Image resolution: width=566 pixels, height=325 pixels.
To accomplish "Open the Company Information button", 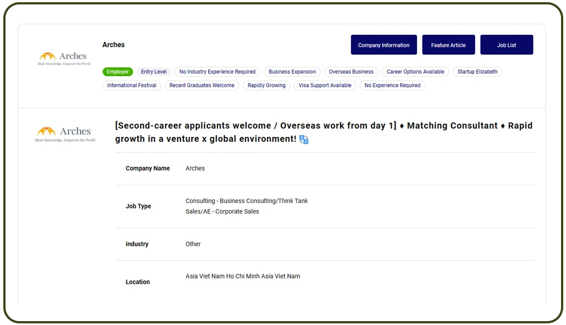I will (383, 45).
